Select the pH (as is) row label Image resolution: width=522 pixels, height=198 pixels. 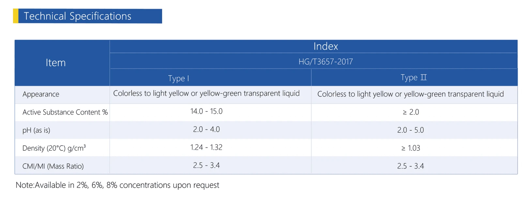[36, 130]
